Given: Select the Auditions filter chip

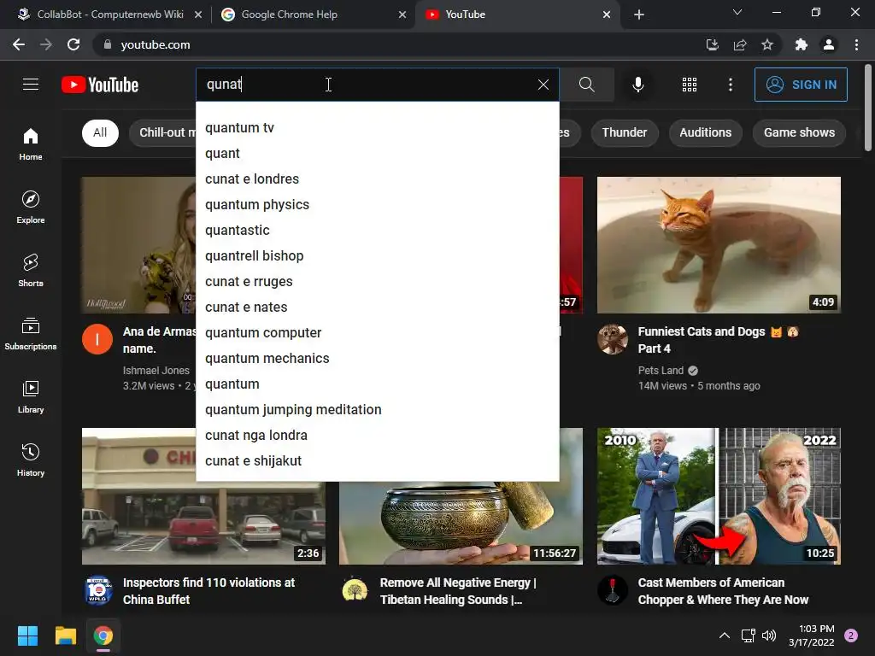Looking at the screenshot, I should click(705, 132).
